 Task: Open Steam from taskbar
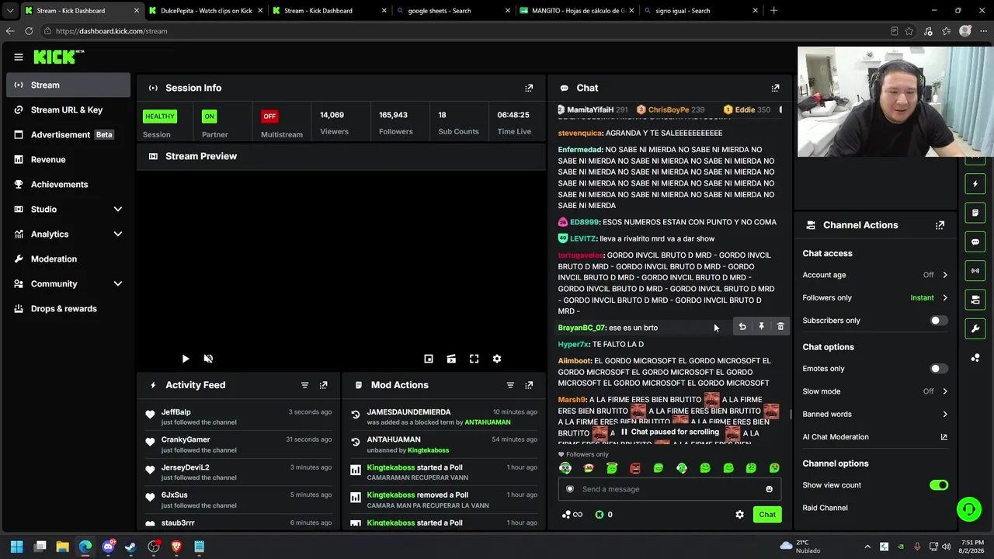130,547
